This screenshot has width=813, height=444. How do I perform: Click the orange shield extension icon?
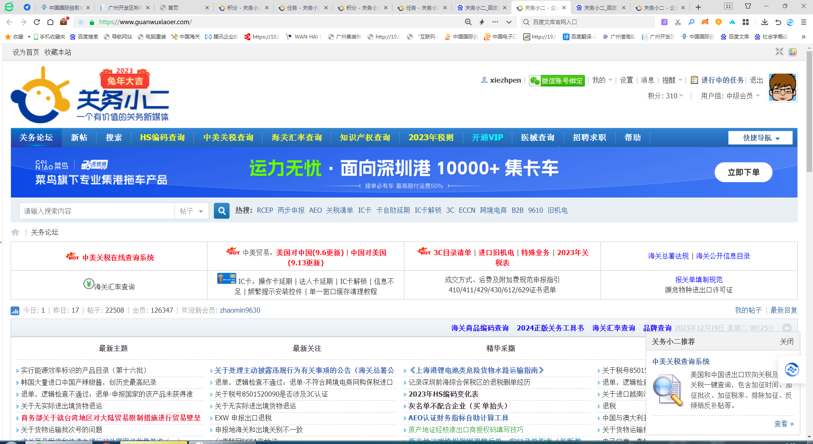pyautogui.click(x=719, y=22)
